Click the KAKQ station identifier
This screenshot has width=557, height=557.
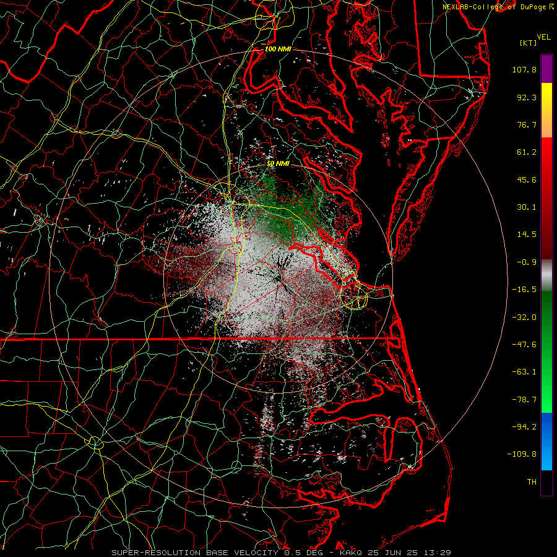(x=351, y=553)
